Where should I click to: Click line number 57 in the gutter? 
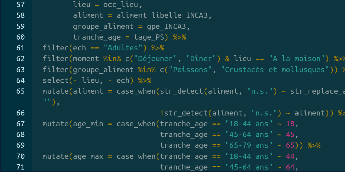(x=21, y=5)
